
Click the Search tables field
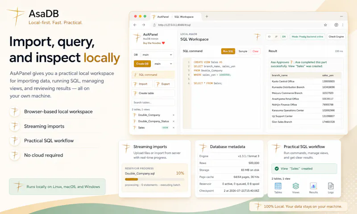tap(153, 103)
